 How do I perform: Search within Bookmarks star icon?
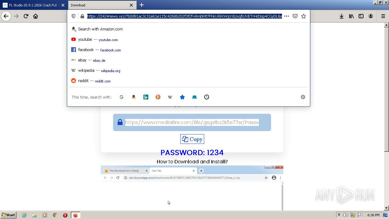(x=182, y=97)
